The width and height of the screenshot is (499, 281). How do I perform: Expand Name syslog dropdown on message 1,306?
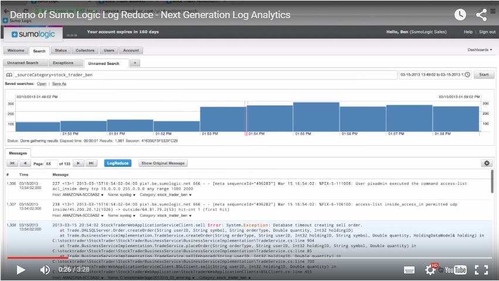click(134, 195)
